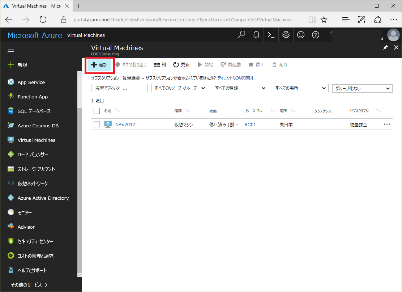Image resolution: width=402 pixels, height=292 pixels.
Task: Click the user account avatar
Action: click(393, 35)
